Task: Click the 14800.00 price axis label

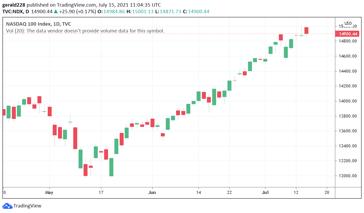Action: 348,41
